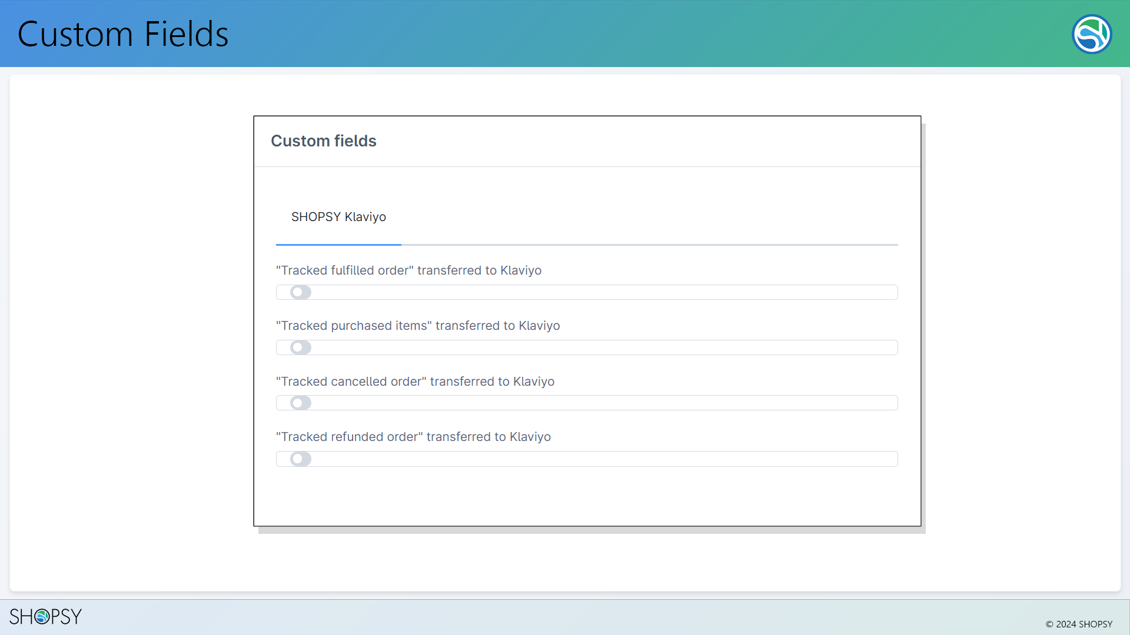Image resolution: width=1130 pixels, height=635 pixels.
Task: Click the SHOPSY round logo icon in header
Action: (x=1092, y=34)
